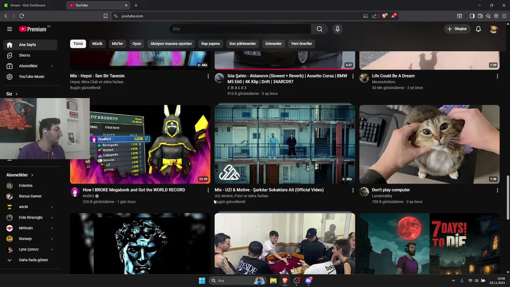Select the Rap yapma filter chip
This screenshot has width=510, height=287.
(x=210, y=43)
